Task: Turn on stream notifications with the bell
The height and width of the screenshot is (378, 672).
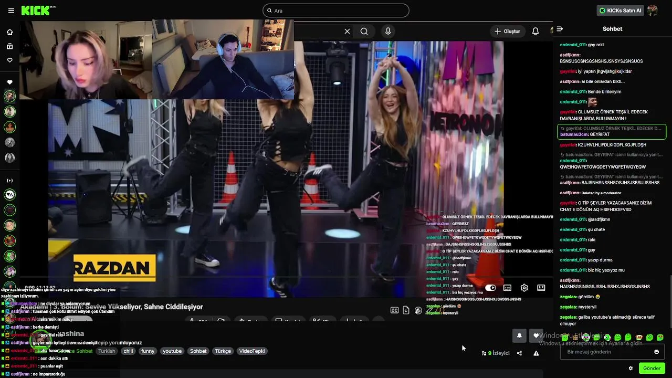Action: tap(519, 336)
